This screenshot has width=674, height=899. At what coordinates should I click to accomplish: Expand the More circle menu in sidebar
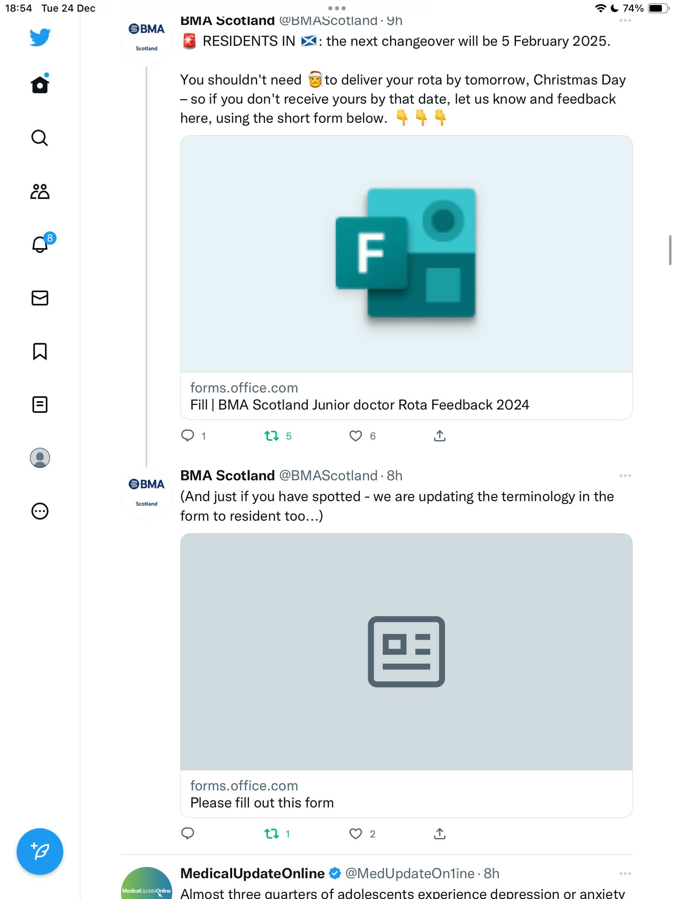pyautogui.click(x=40, y=511)
